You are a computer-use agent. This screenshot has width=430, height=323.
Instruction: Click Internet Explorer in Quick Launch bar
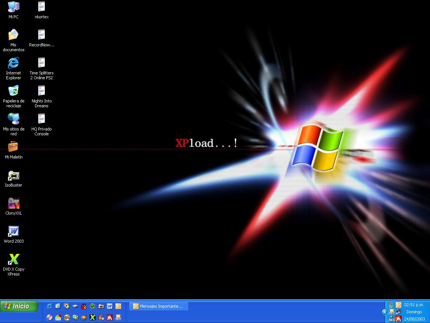coord(49,306)
